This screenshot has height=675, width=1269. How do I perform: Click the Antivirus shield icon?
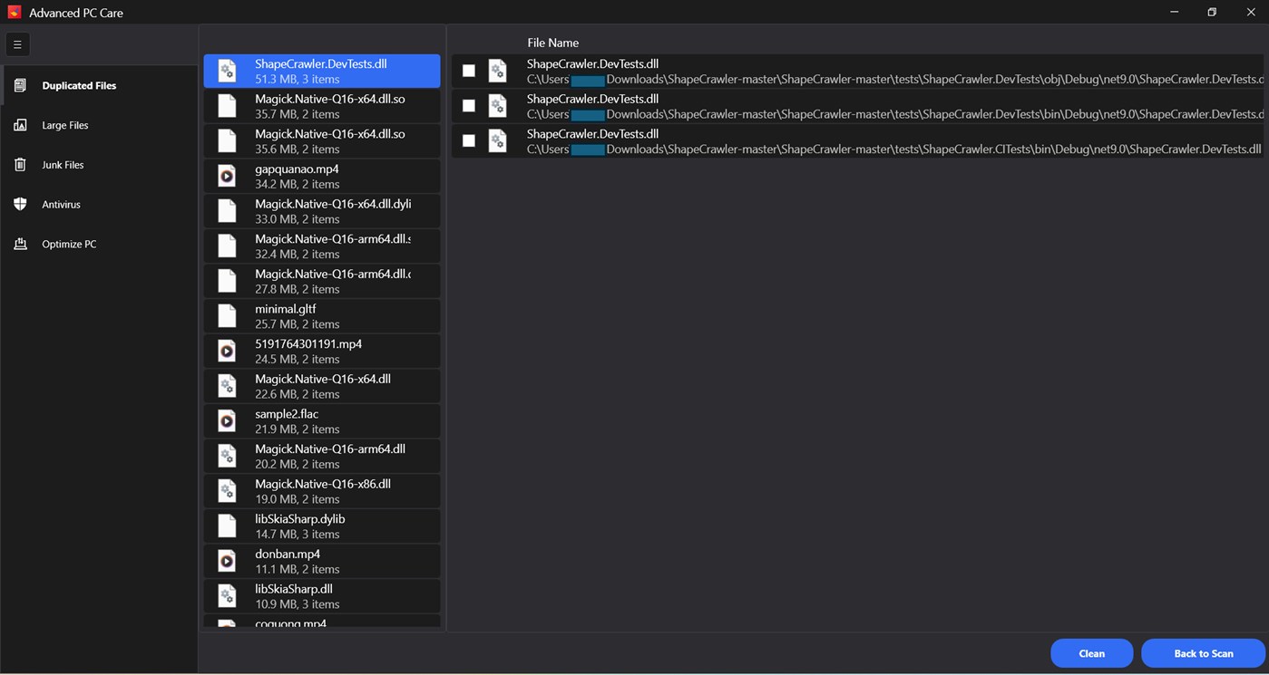[x=19, y=204]
